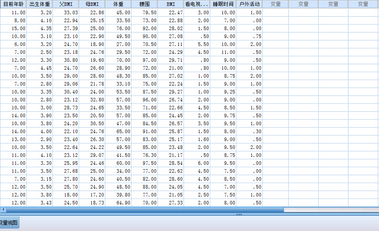This screenshot has width=379, height=231.
Task: Select the cell containing 48.30
Action: [118, 76]
